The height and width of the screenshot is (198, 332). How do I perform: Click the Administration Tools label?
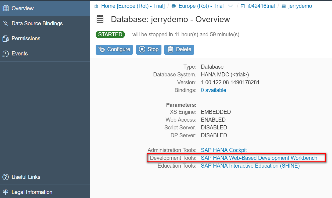tap(172, 150)
